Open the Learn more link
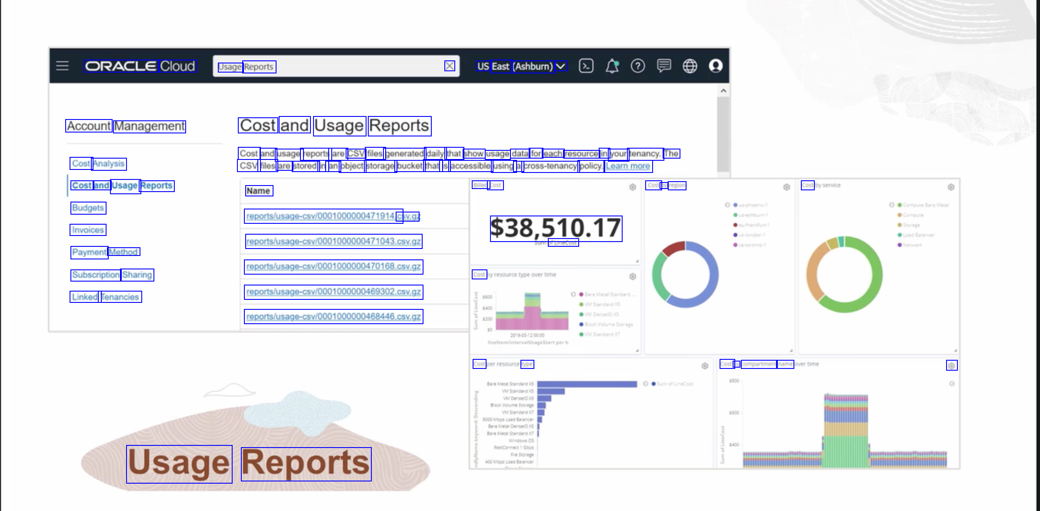This screenshot has height=511, width=1040. (x=628, y=166)
